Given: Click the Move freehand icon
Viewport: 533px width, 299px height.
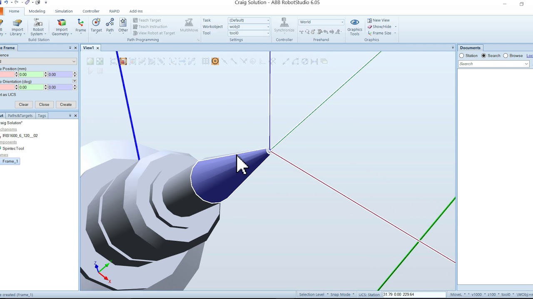Looking at the screenshot, I should pos(301,32).
